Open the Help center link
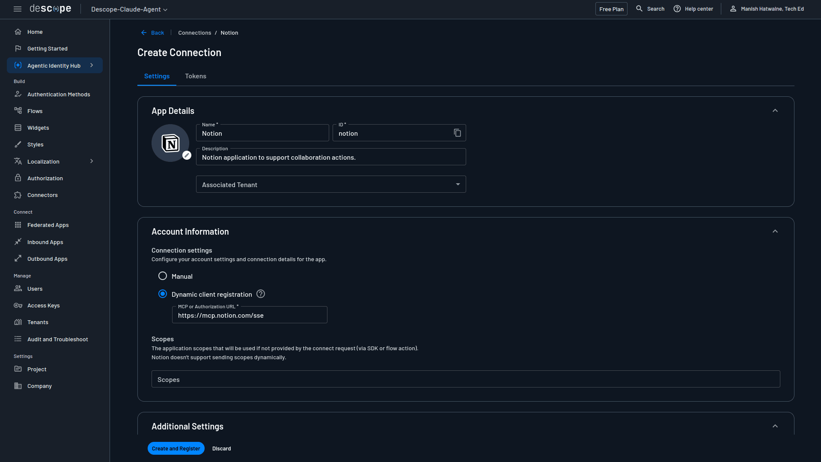 699,9
